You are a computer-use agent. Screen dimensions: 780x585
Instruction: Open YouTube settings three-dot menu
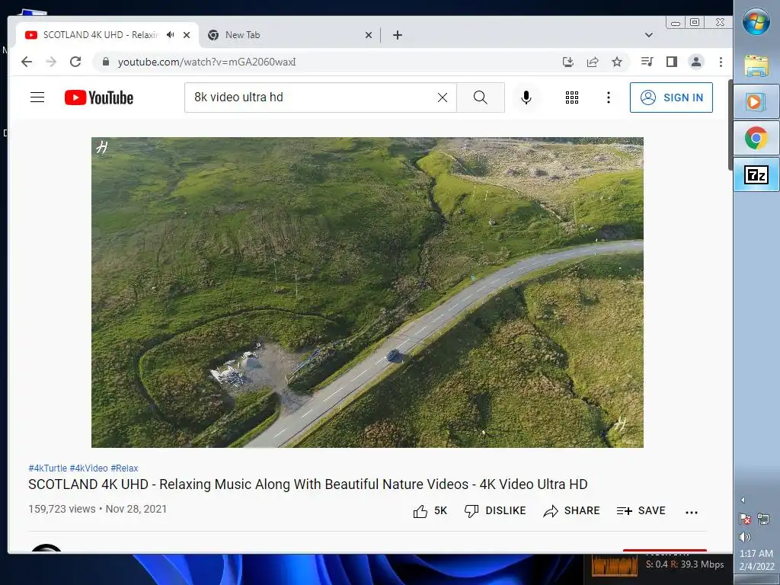(x=609, y=97)
